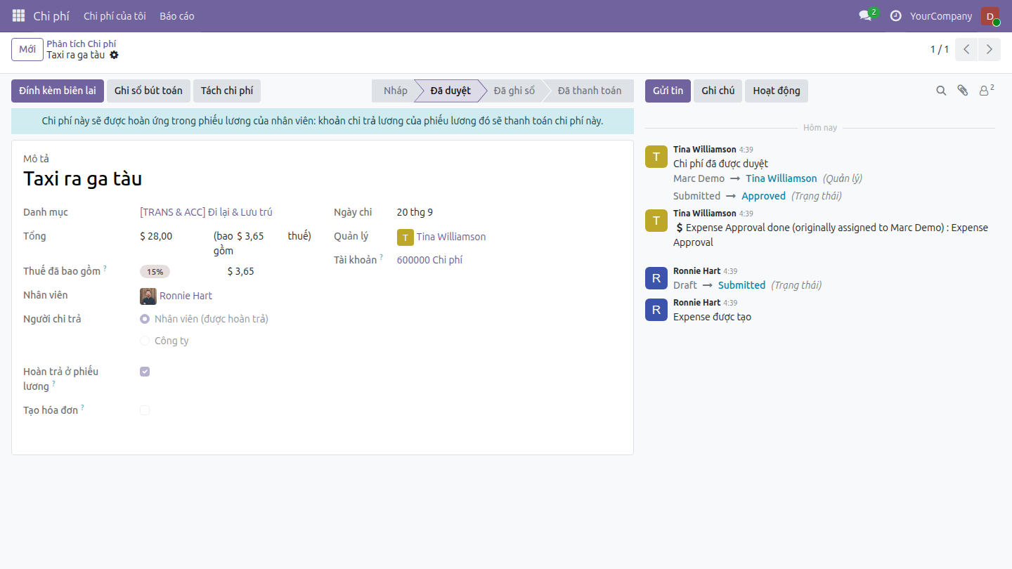
Task: Go to next record arrow
Action: (990, 49)
